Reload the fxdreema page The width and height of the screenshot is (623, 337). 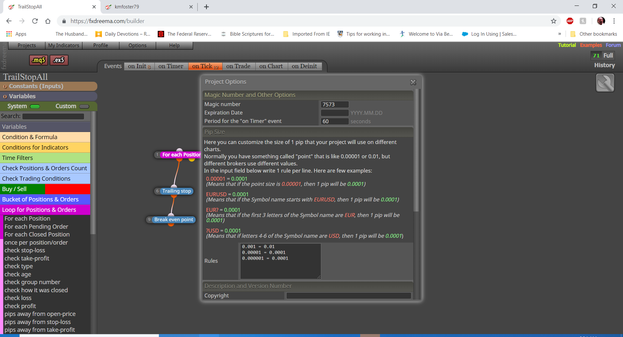[x=35, y=21]
